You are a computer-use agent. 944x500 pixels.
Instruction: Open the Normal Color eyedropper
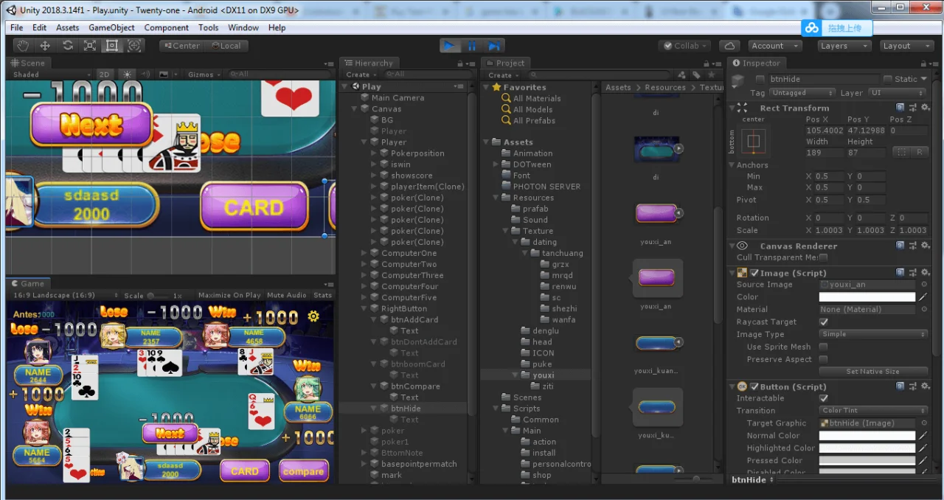coord(923,436)
